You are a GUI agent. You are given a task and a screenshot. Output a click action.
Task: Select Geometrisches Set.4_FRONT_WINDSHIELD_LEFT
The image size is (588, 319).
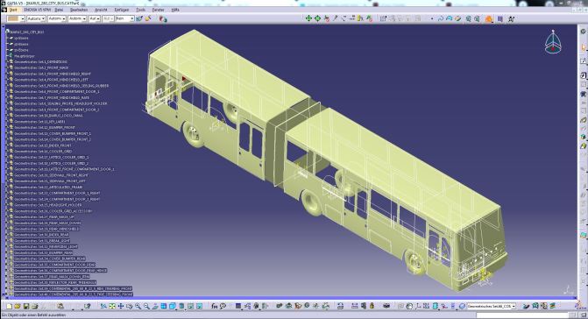(x=52, y=80)
